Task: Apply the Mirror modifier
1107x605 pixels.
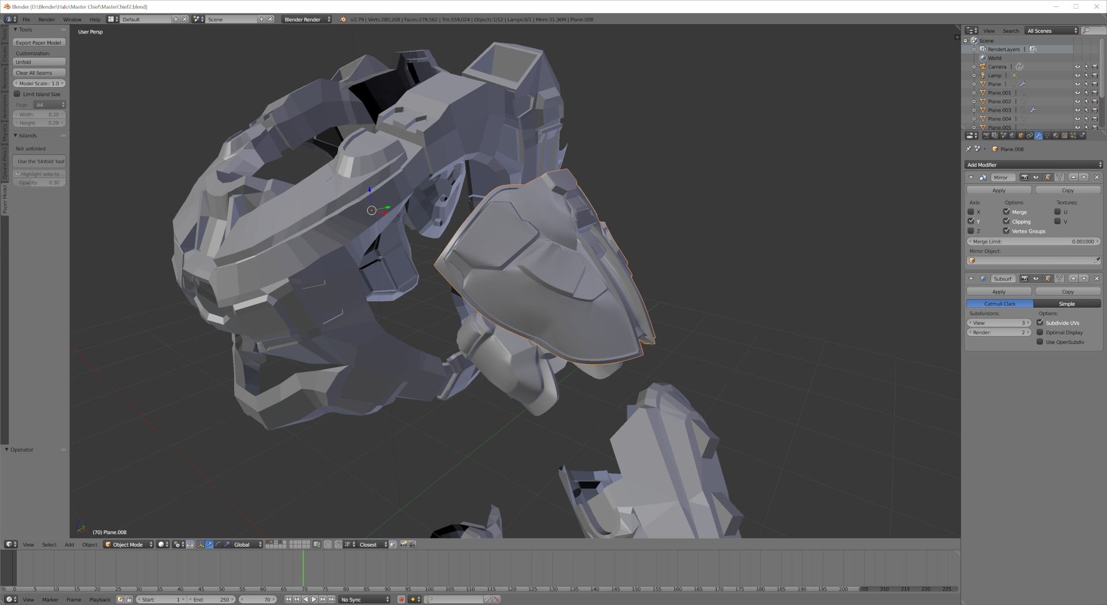Action: [x=999, y=191]
